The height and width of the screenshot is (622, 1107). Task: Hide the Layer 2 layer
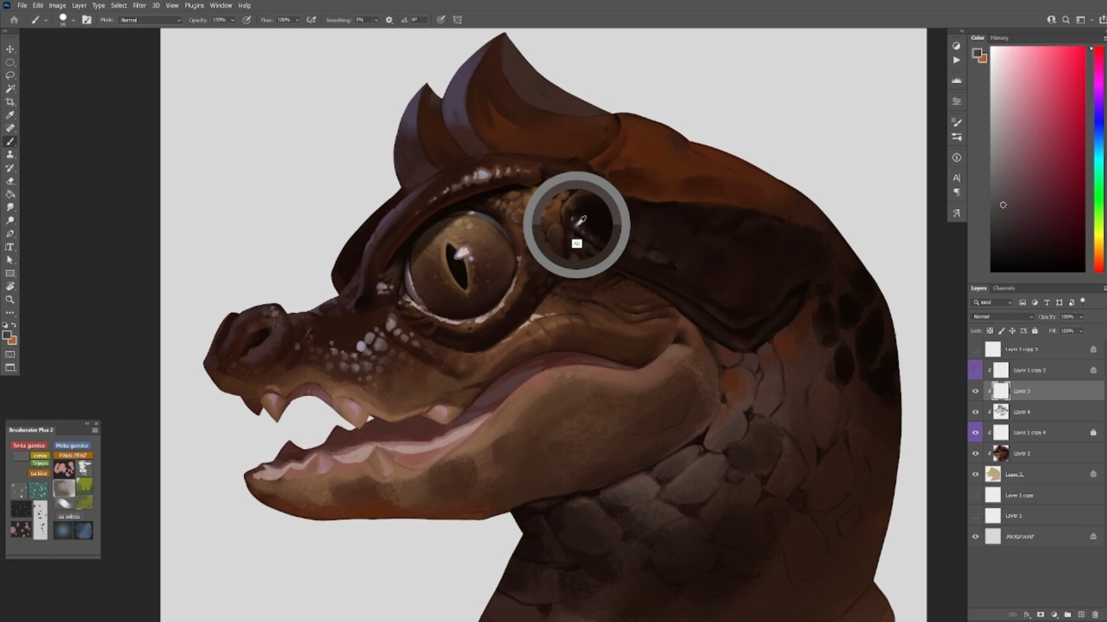(x=975, y=454)
